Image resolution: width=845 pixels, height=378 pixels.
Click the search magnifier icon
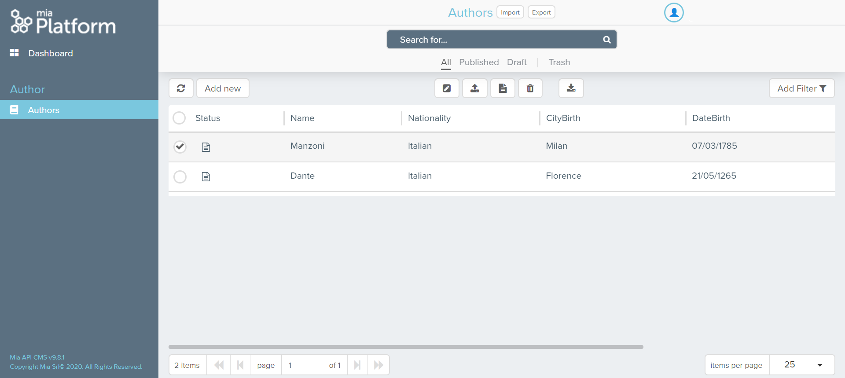[606, 40]
